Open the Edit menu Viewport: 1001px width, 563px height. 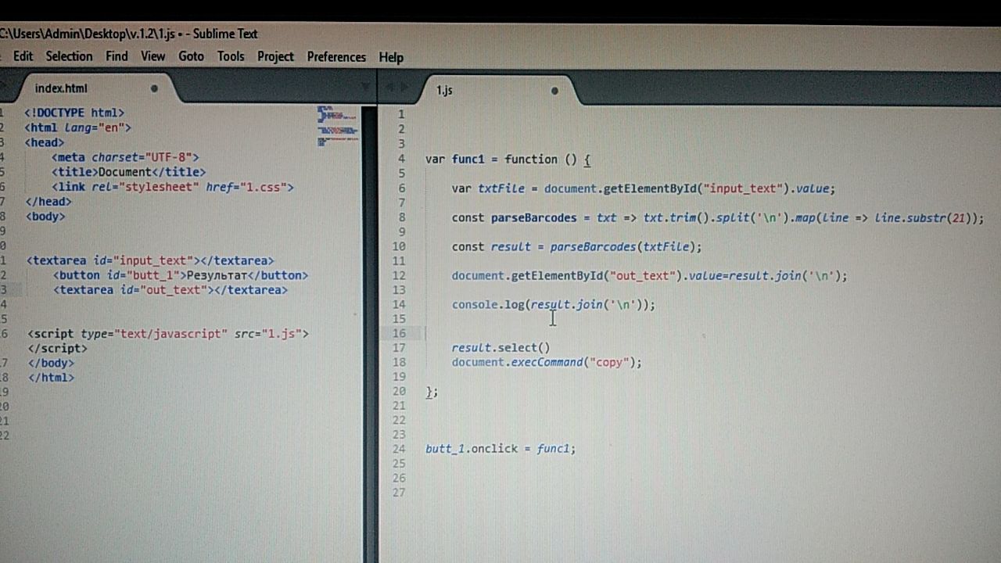[23, 56]
